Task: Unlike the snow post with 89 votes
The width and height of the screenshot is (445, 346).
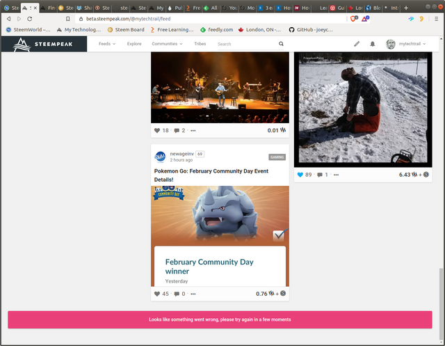Action: tap(300, 175)
